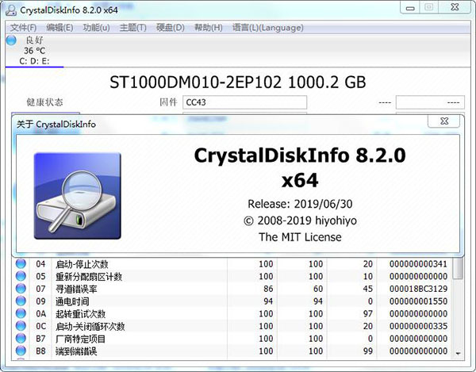
Task: Click the empty field next to ---- label
Action: tap(430, 102)
